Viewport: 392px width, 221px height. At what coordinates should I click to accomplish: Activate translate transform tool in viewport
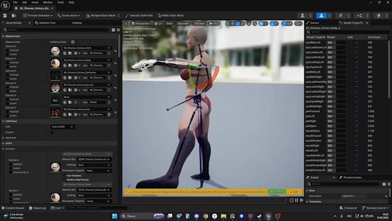[233, 24]
